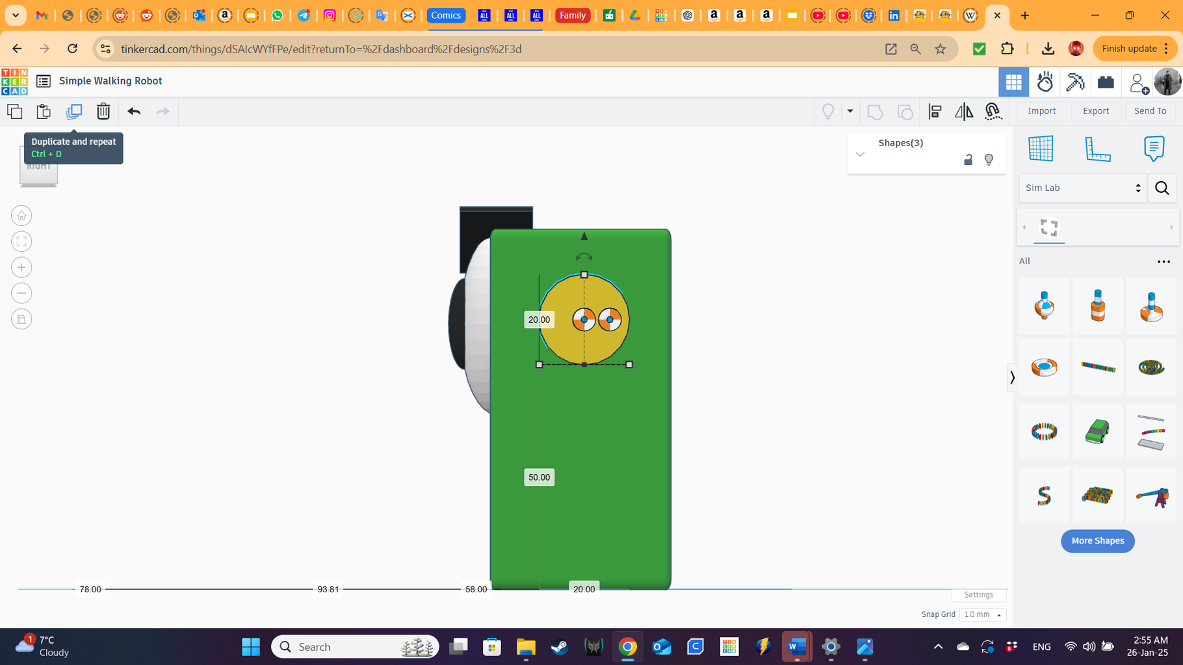Open the All shapes more options menu
The width and height of the screenshot is (1183, 665).
point(1163,262)
